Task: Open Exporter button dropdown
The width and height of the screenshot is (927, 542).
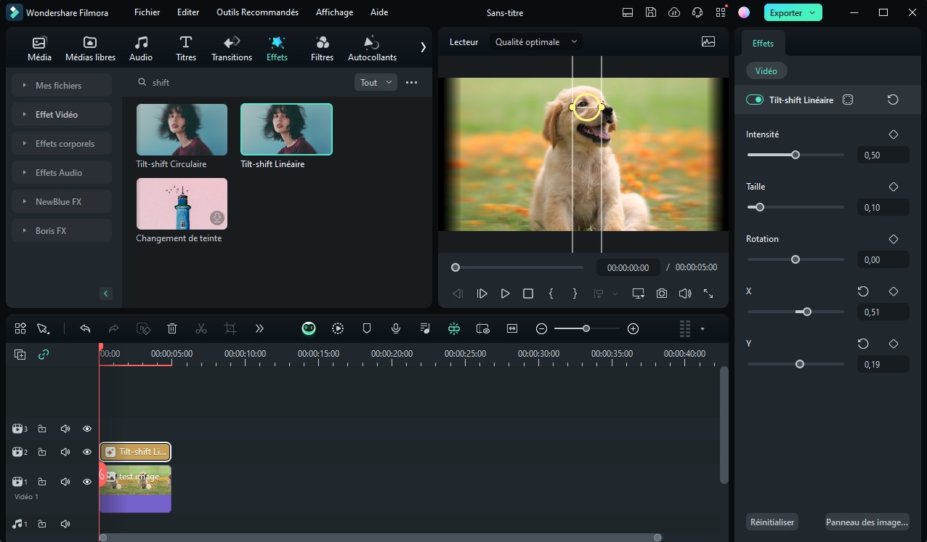Action: pyautogui.click(x=813, y=12)
